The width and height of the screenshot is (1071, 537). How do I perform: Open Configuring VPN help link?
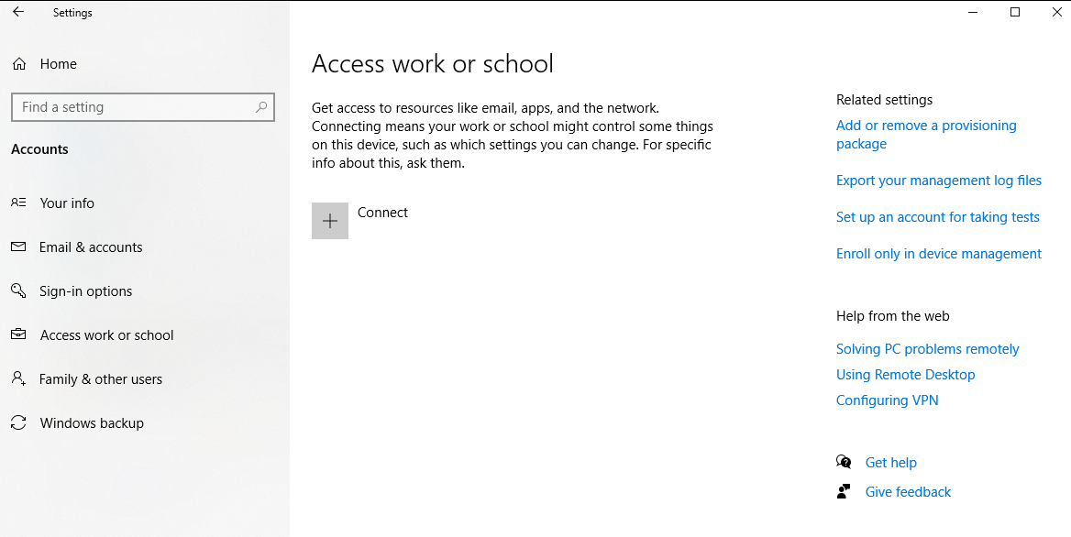coord(888,400)
